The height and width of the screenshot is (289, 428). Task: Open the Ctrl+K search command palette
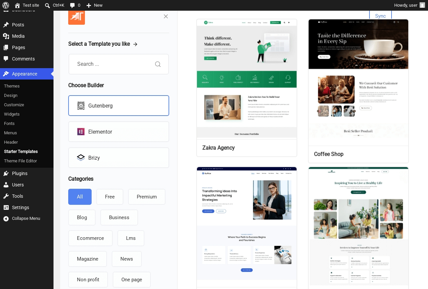(x=55, y=5)
